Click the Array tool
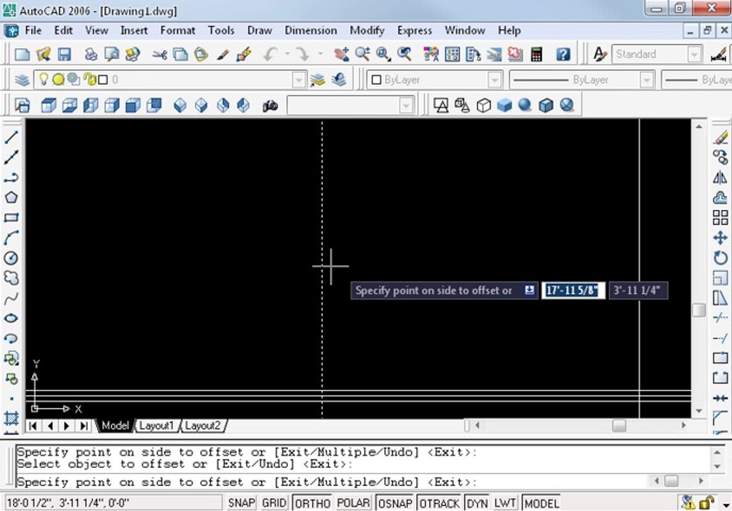 tap(721, 218)
